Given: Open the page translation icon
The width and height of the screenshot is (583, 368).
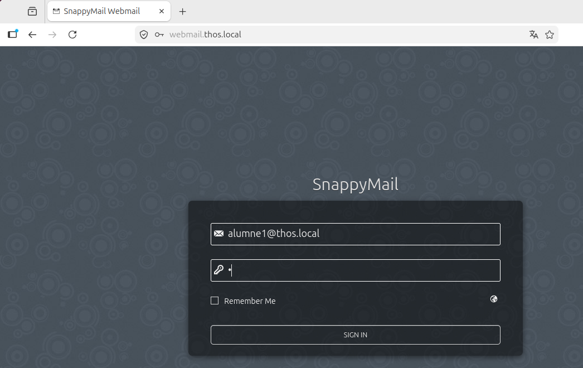Looking at the screenshot, I should pyautogui.click(x=534, y=35).
